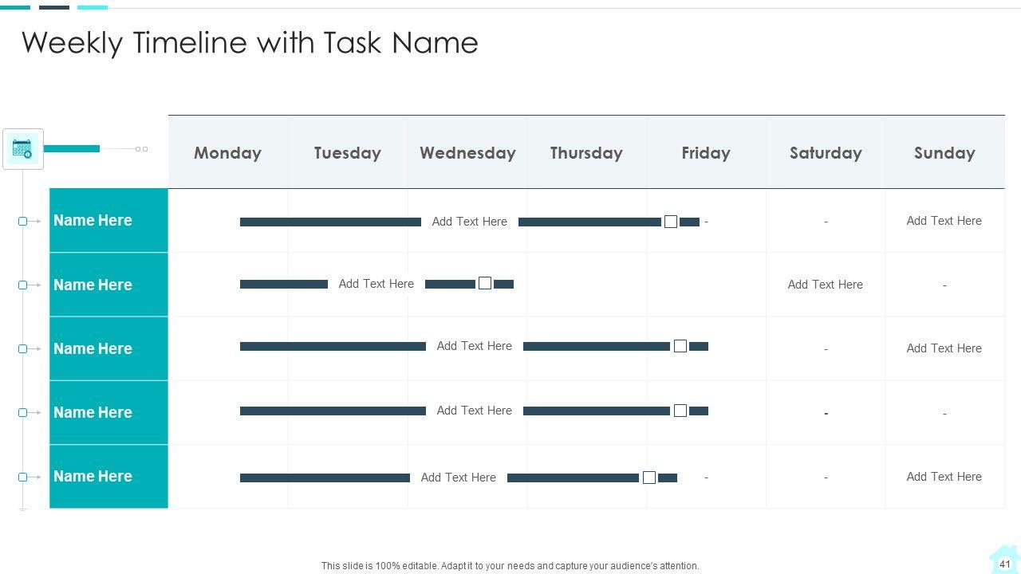Select the square marker on third row's timeline

(680, 346)
